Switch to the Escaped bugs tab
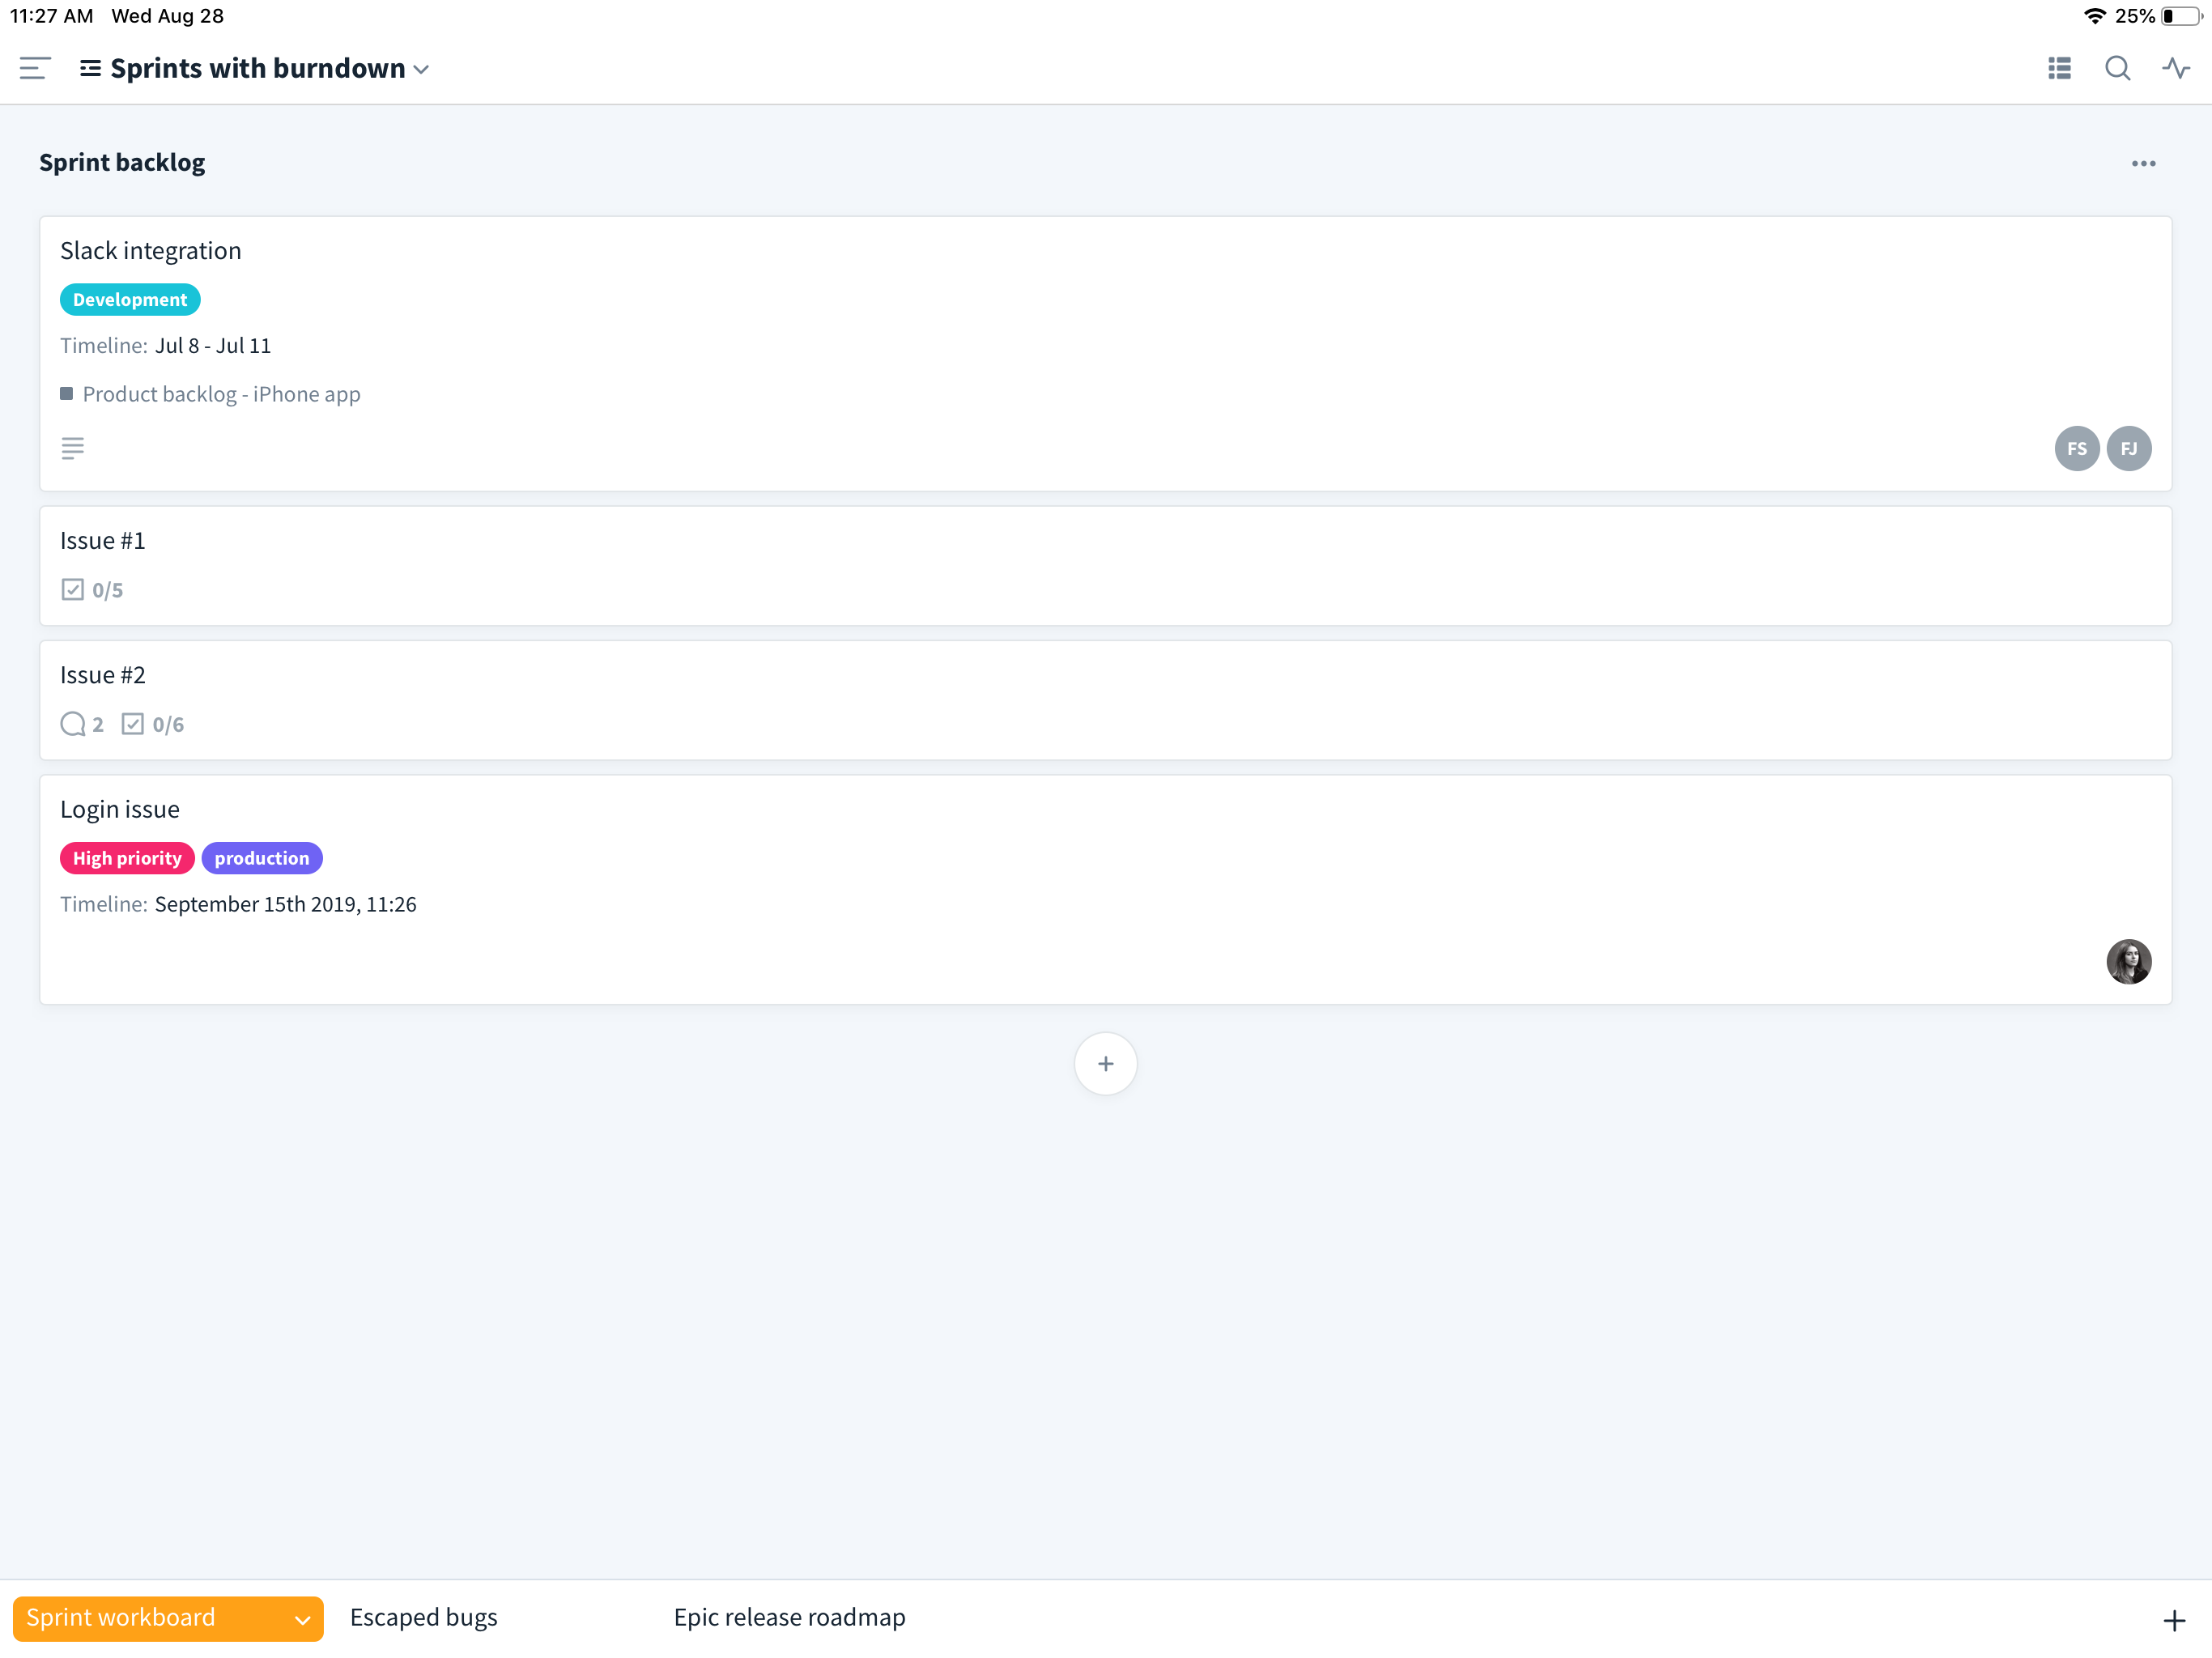Screen dimensions: 2212x1658 tap(423, 1617)
